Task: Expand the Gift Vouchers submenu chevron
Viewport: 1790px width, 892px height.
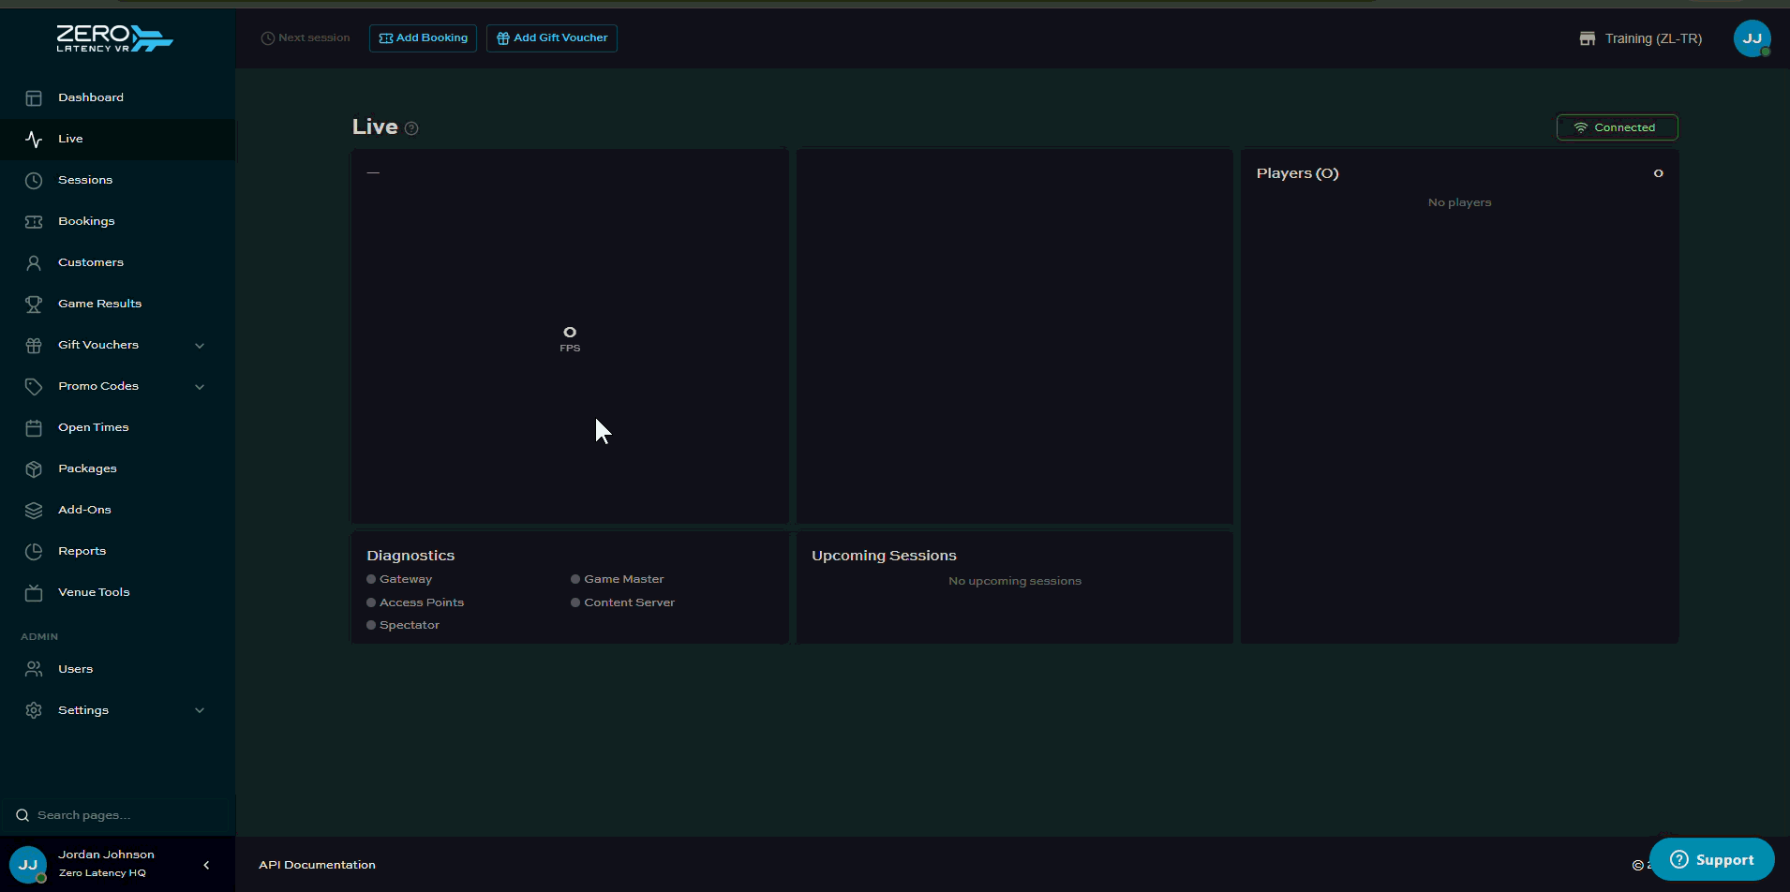Action: [x=200, y=346]
